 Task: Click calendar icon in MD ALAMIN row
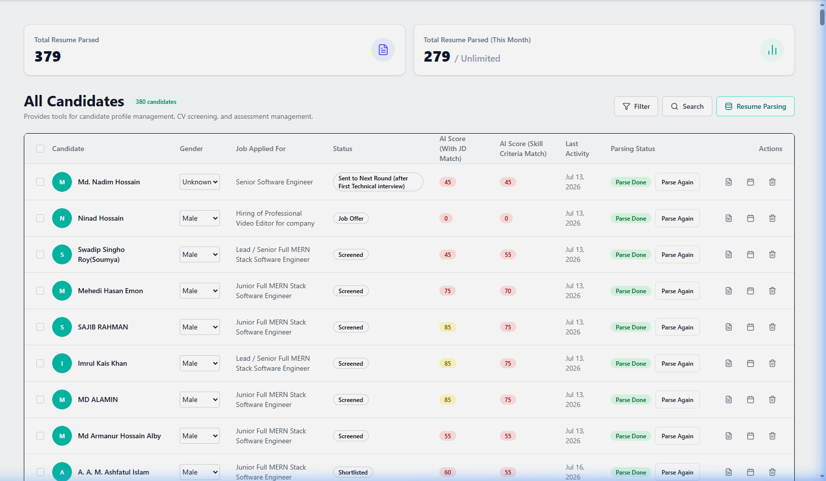(x=751, y=400)
